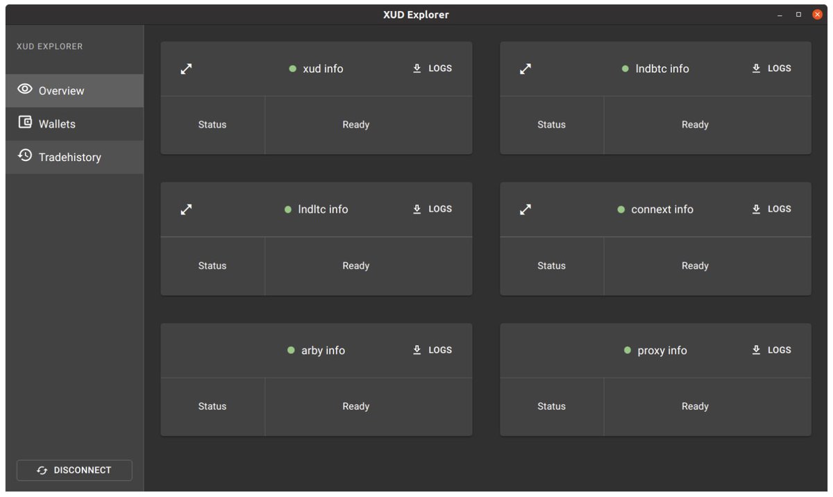This screenshot has width=833, height=497.
Task: Expand the xud info card
Action: [x=186, y=69]
